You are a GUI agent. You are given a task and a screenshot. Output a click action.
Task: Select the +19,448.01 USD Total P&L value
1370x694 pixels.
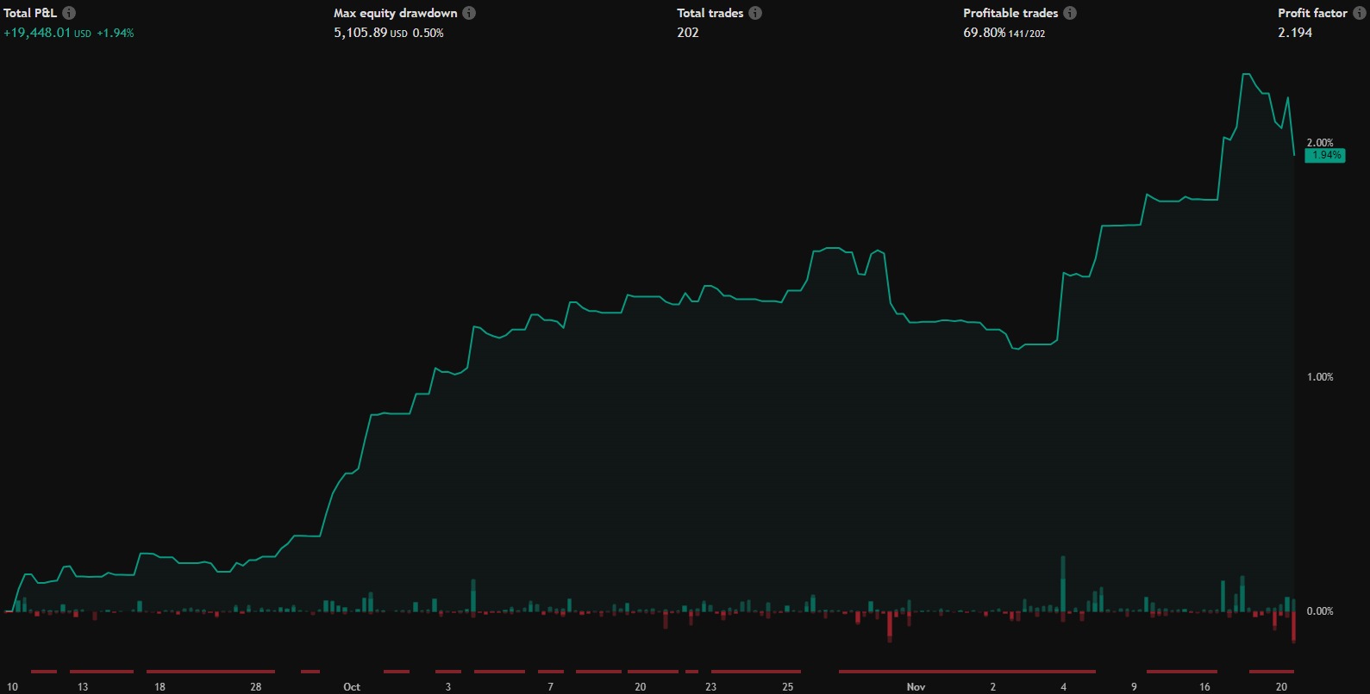[x=47, y=33]
